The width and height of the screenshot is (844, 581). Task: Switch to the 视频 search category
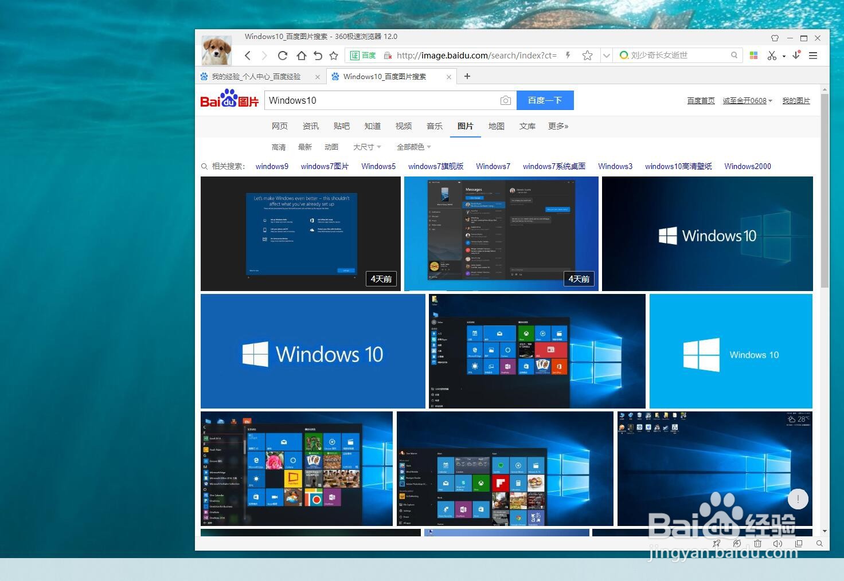(404, 126)
